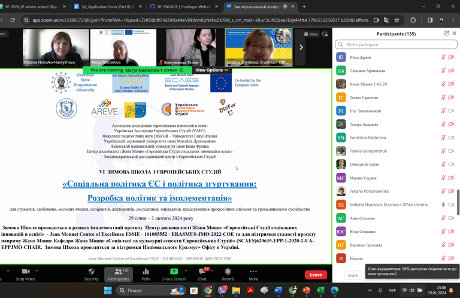Open Viber from the taskbar
This screenshot has height=298, width=460.
point(222,290)
